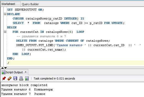Click the BEGIN keyword
144x97 pixels.
tap(12, 27)
